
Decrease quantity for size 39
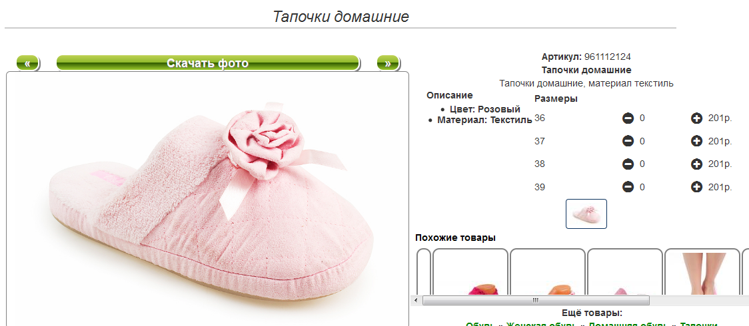point(628,187)
